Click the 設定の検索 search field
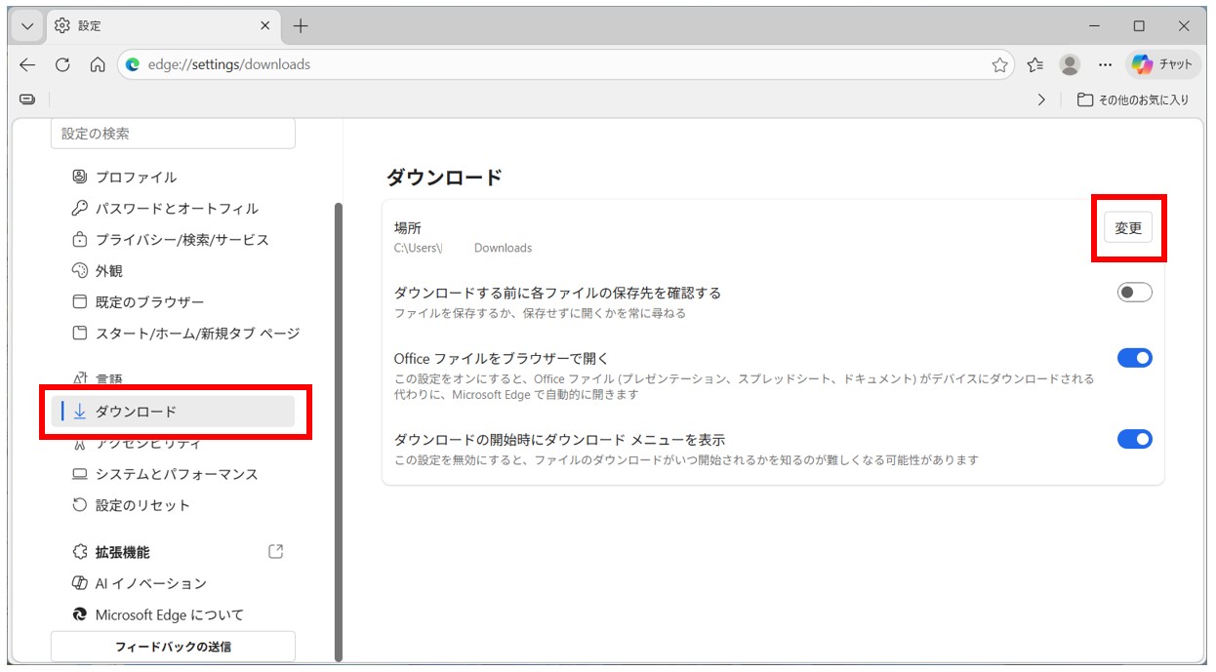This screenshot has height=672, width=1216. pos(173,133)
